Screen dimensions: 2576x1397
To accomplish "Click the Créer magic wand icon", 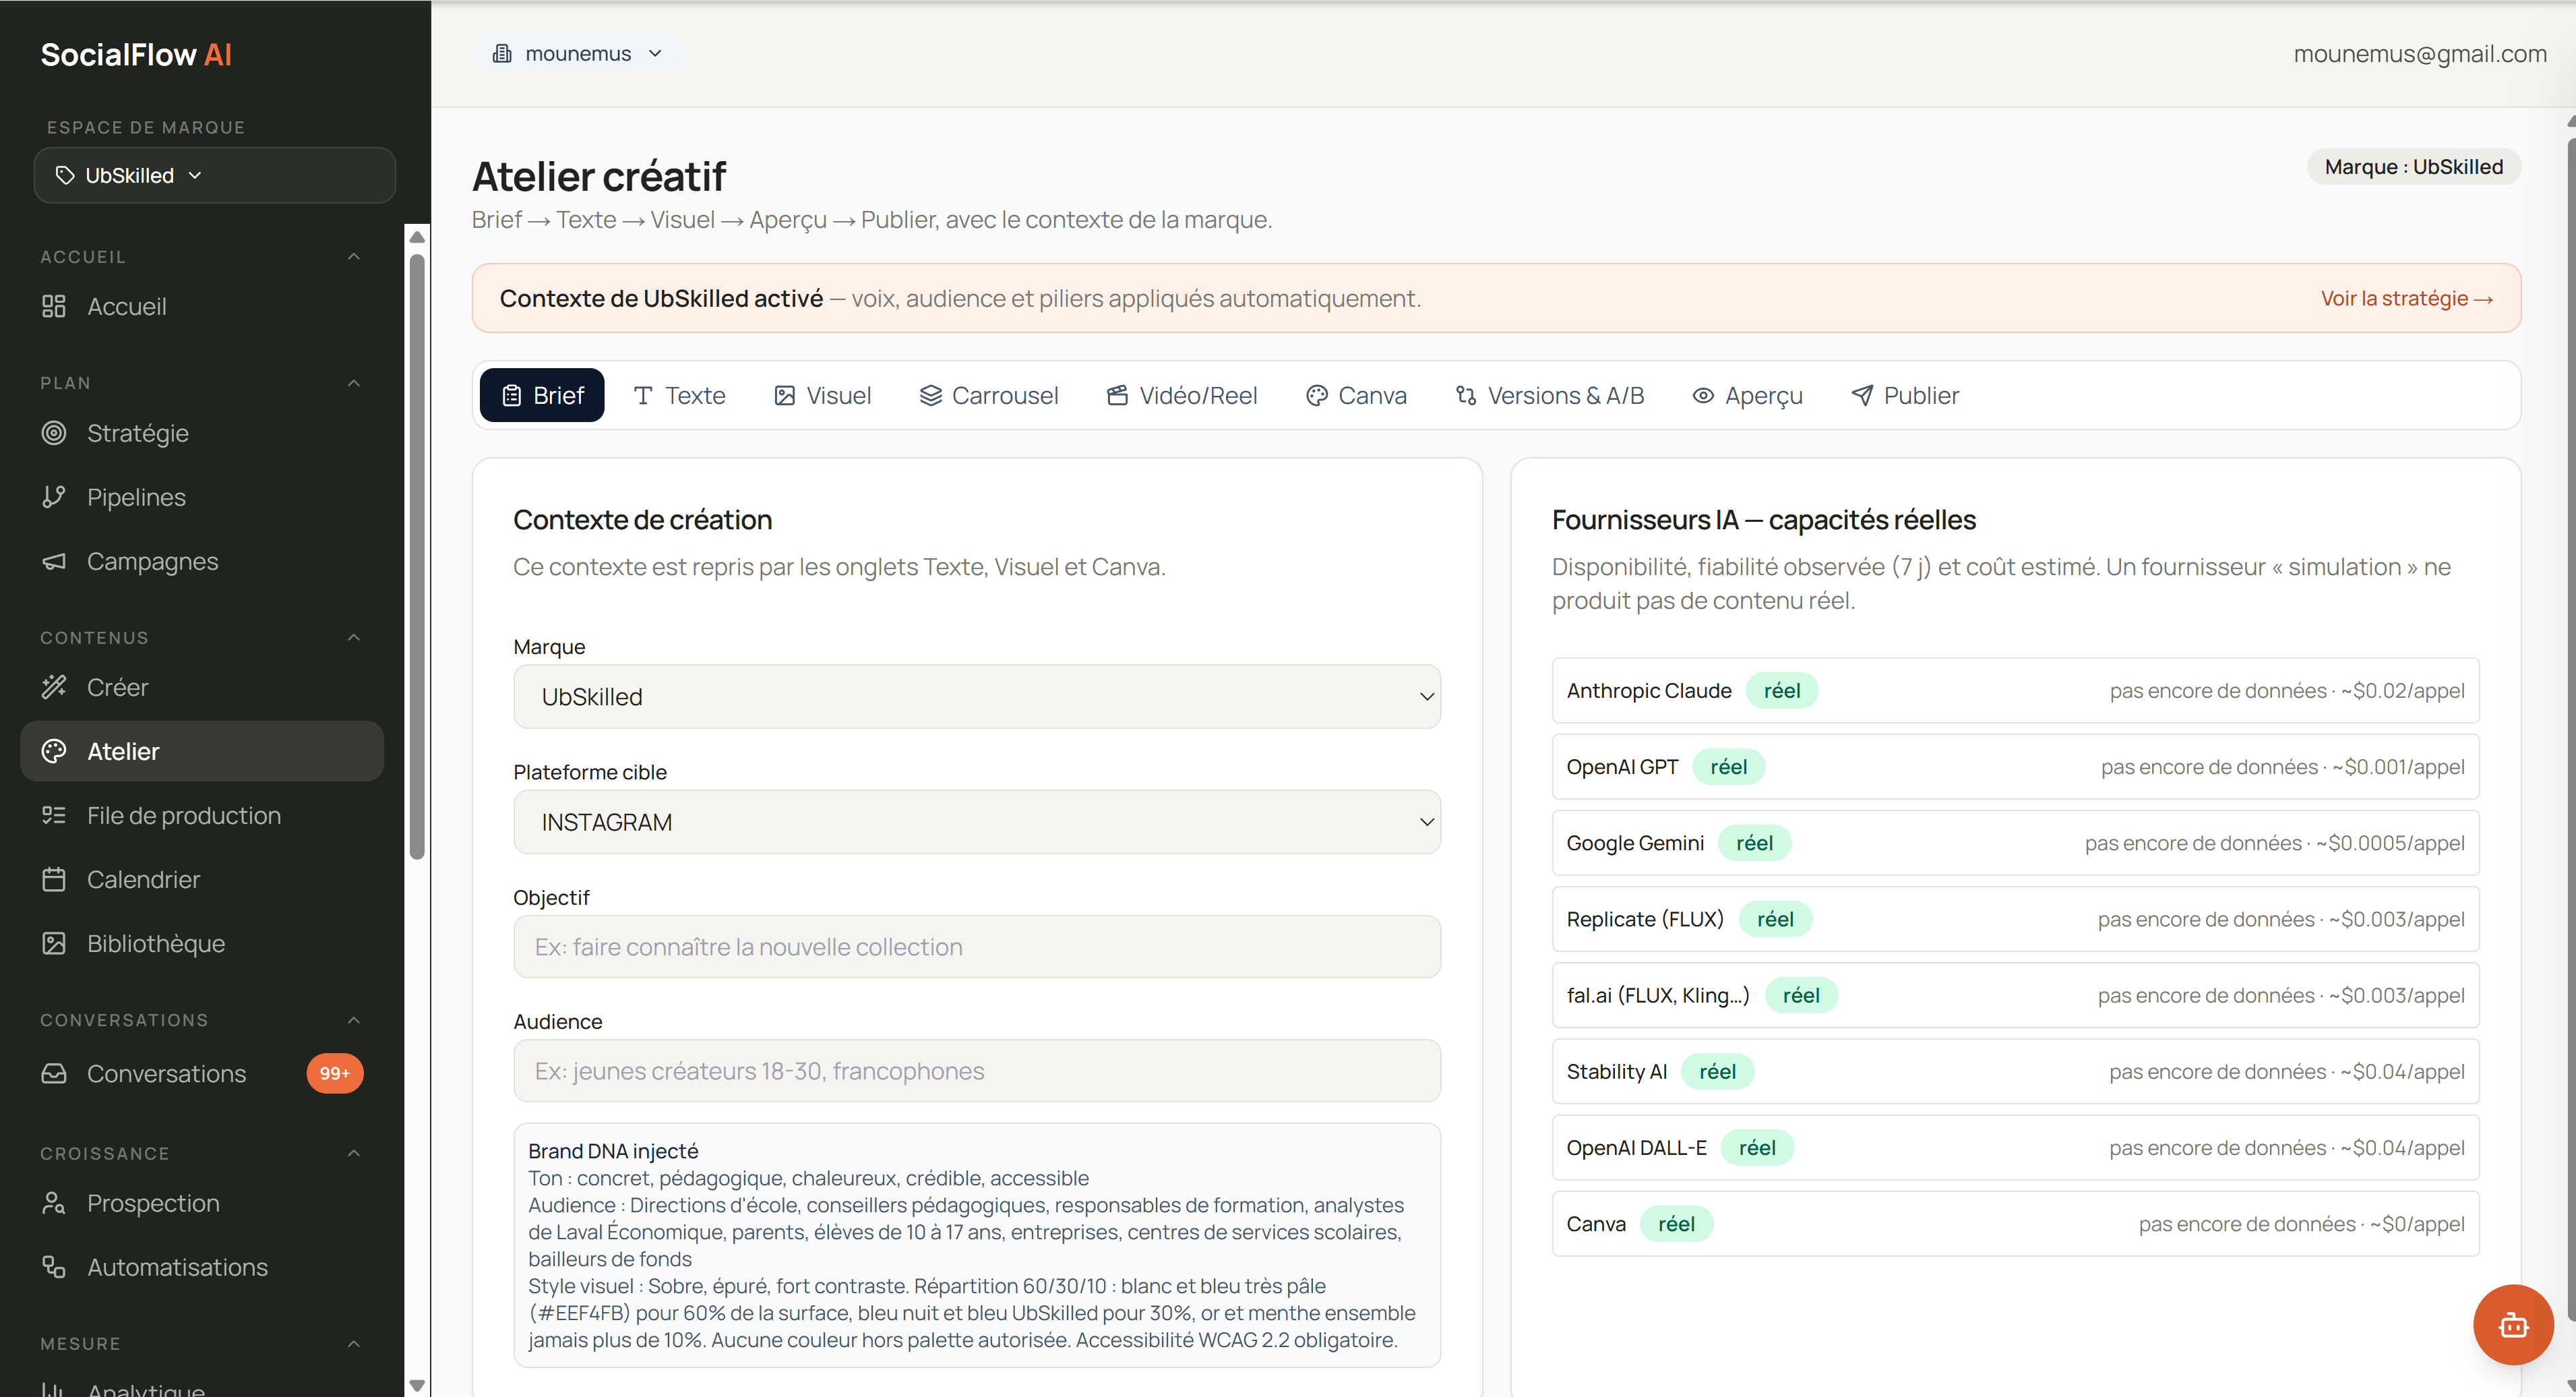I will [54, 687].
